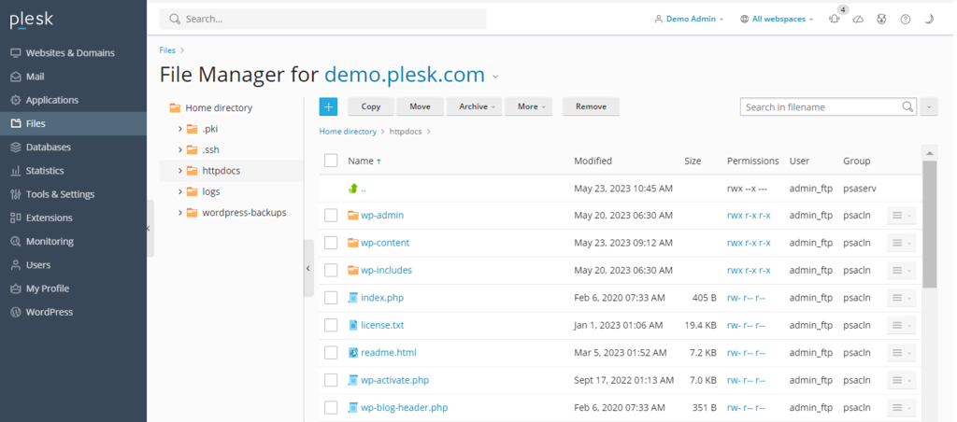Screen dimensions: 957x422
Task: Open the All webspaces dropdown
Action: pyautogui.click(x=777, y=19)
